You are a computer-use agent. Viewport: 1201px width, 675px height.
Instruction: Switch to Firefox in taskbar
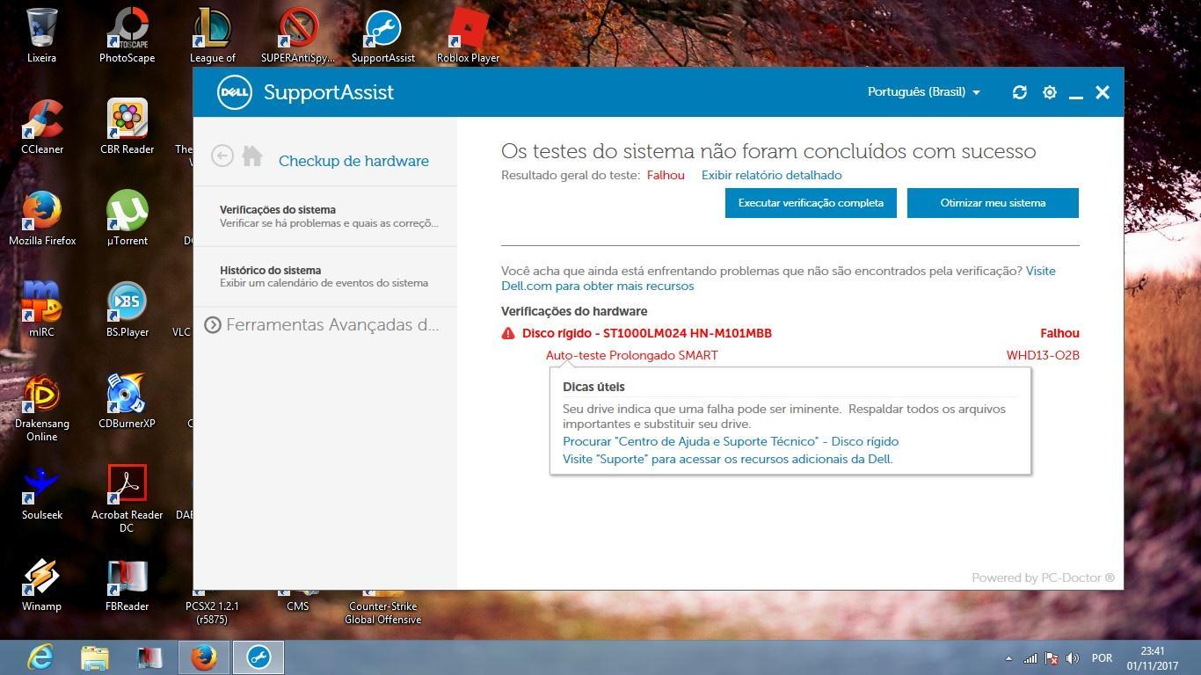pyautogui.click(x=204, y=657)
